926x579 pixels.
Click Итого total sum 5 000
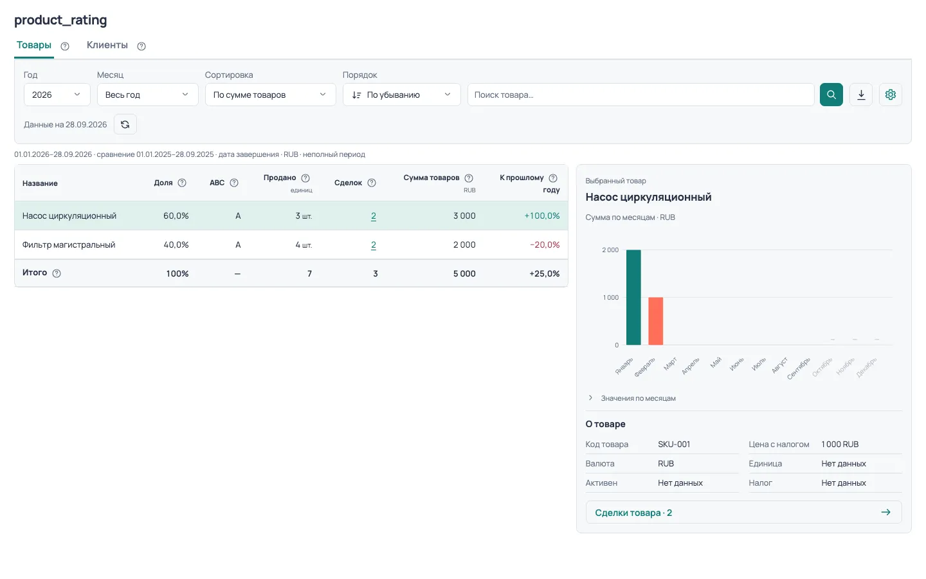[464, 274]
